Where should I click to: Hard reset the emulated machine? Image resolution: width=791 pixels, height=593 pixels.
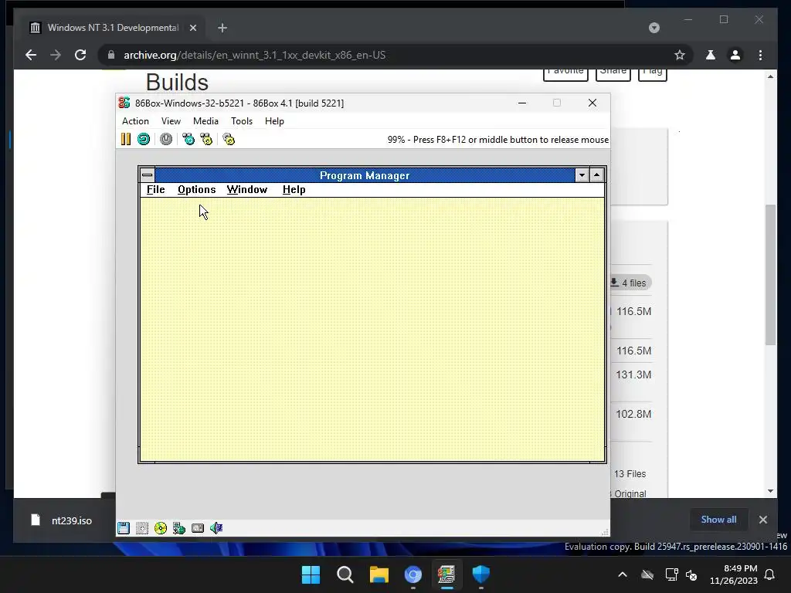pyautogui.click(x=144, y=139)
